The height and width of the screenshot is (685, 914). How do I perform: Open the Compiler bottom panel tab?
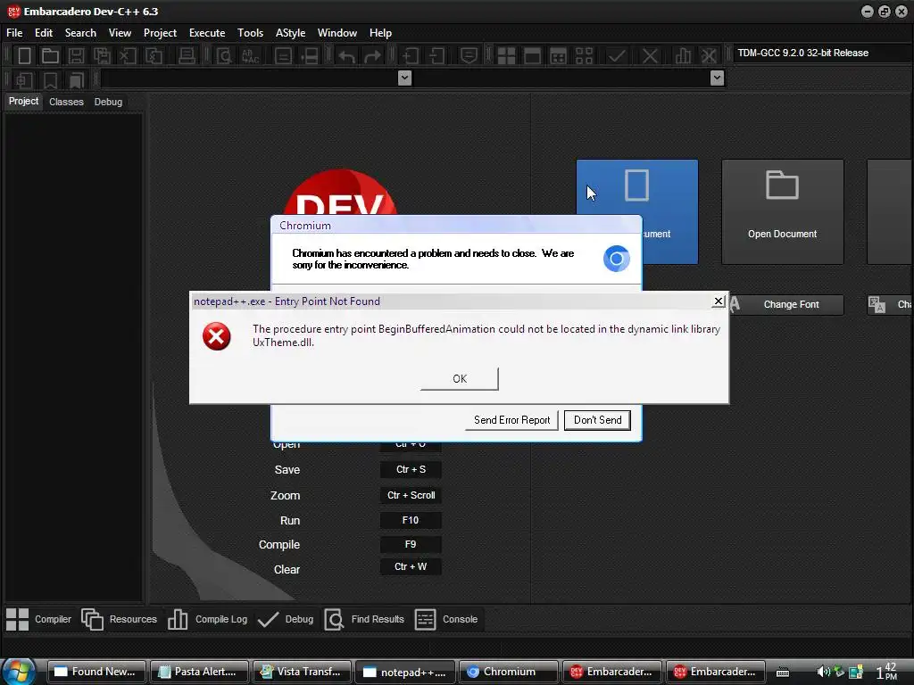[39, 619]
